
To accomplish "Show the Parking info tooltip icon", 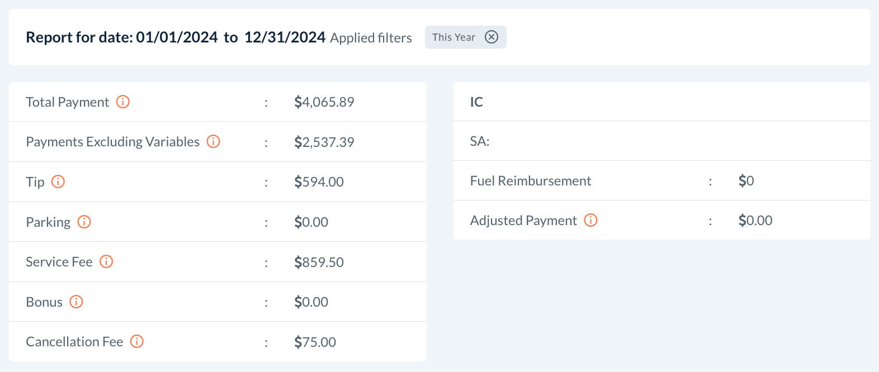I will (x=84, y=222).
